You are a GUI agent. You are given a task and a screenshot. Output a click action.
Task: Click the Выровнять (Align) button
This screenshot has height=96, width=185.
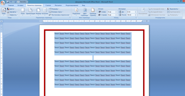[173, 9]
